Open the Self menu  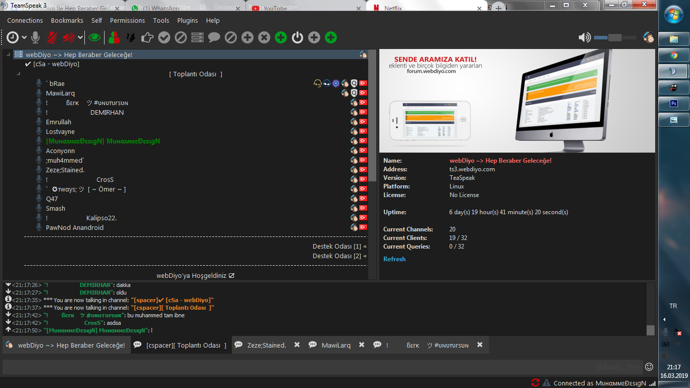pyautogui.click(x=96, y=21)
